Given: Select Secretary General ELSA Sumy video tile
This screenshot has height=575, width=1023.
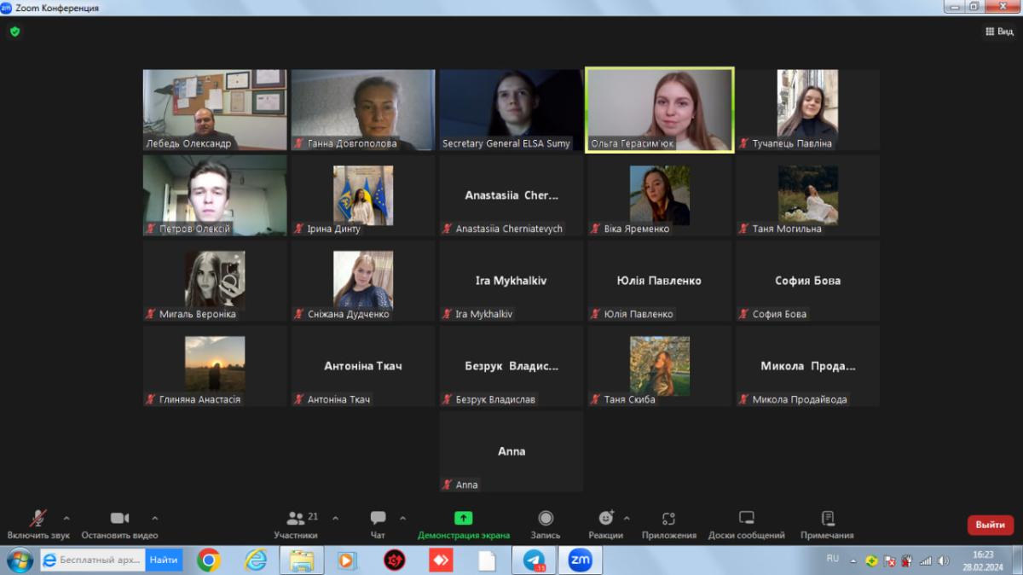Looking at the screenshot, I should click(x=511, y=110).
